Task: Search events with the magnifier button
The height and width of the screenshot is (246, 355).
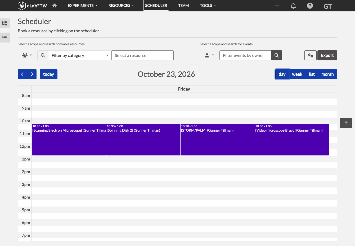Action: pos(277,55)
